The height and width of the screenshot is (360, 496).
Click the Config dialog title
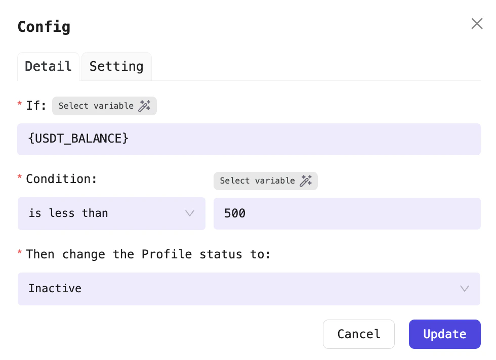(x=44, y=27)
